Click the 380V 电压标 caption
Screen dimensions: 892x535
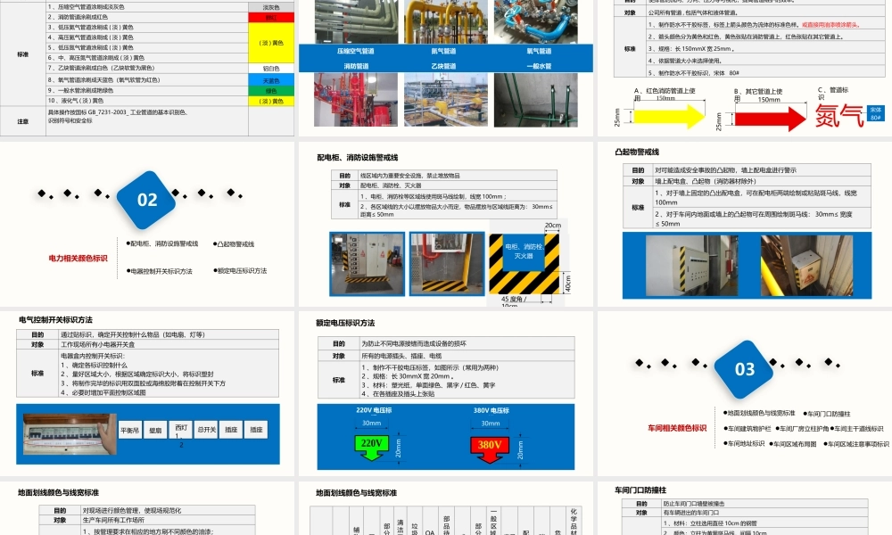(x=491, y=410)
